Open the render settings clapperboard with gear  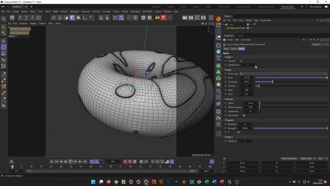point(203,18)
